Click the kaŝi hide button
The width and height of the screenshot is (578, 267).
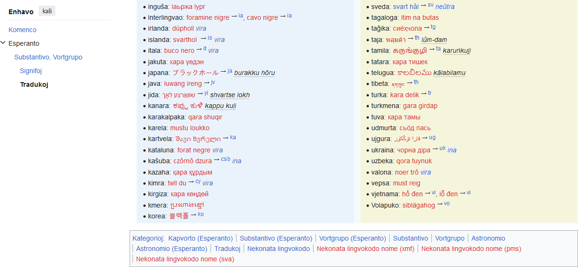click(x=47, y=11)
